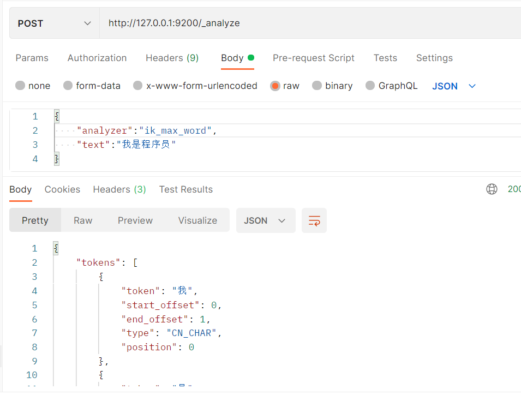Screen dimensions: 521x395
Task: Click the globe network icon near status
Action: [x=492, y=189]
